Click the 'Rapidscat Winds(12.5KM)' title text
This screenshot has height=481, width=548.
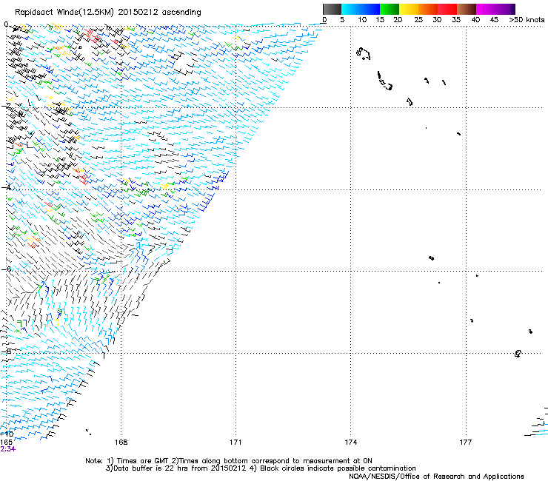(64, 13)
